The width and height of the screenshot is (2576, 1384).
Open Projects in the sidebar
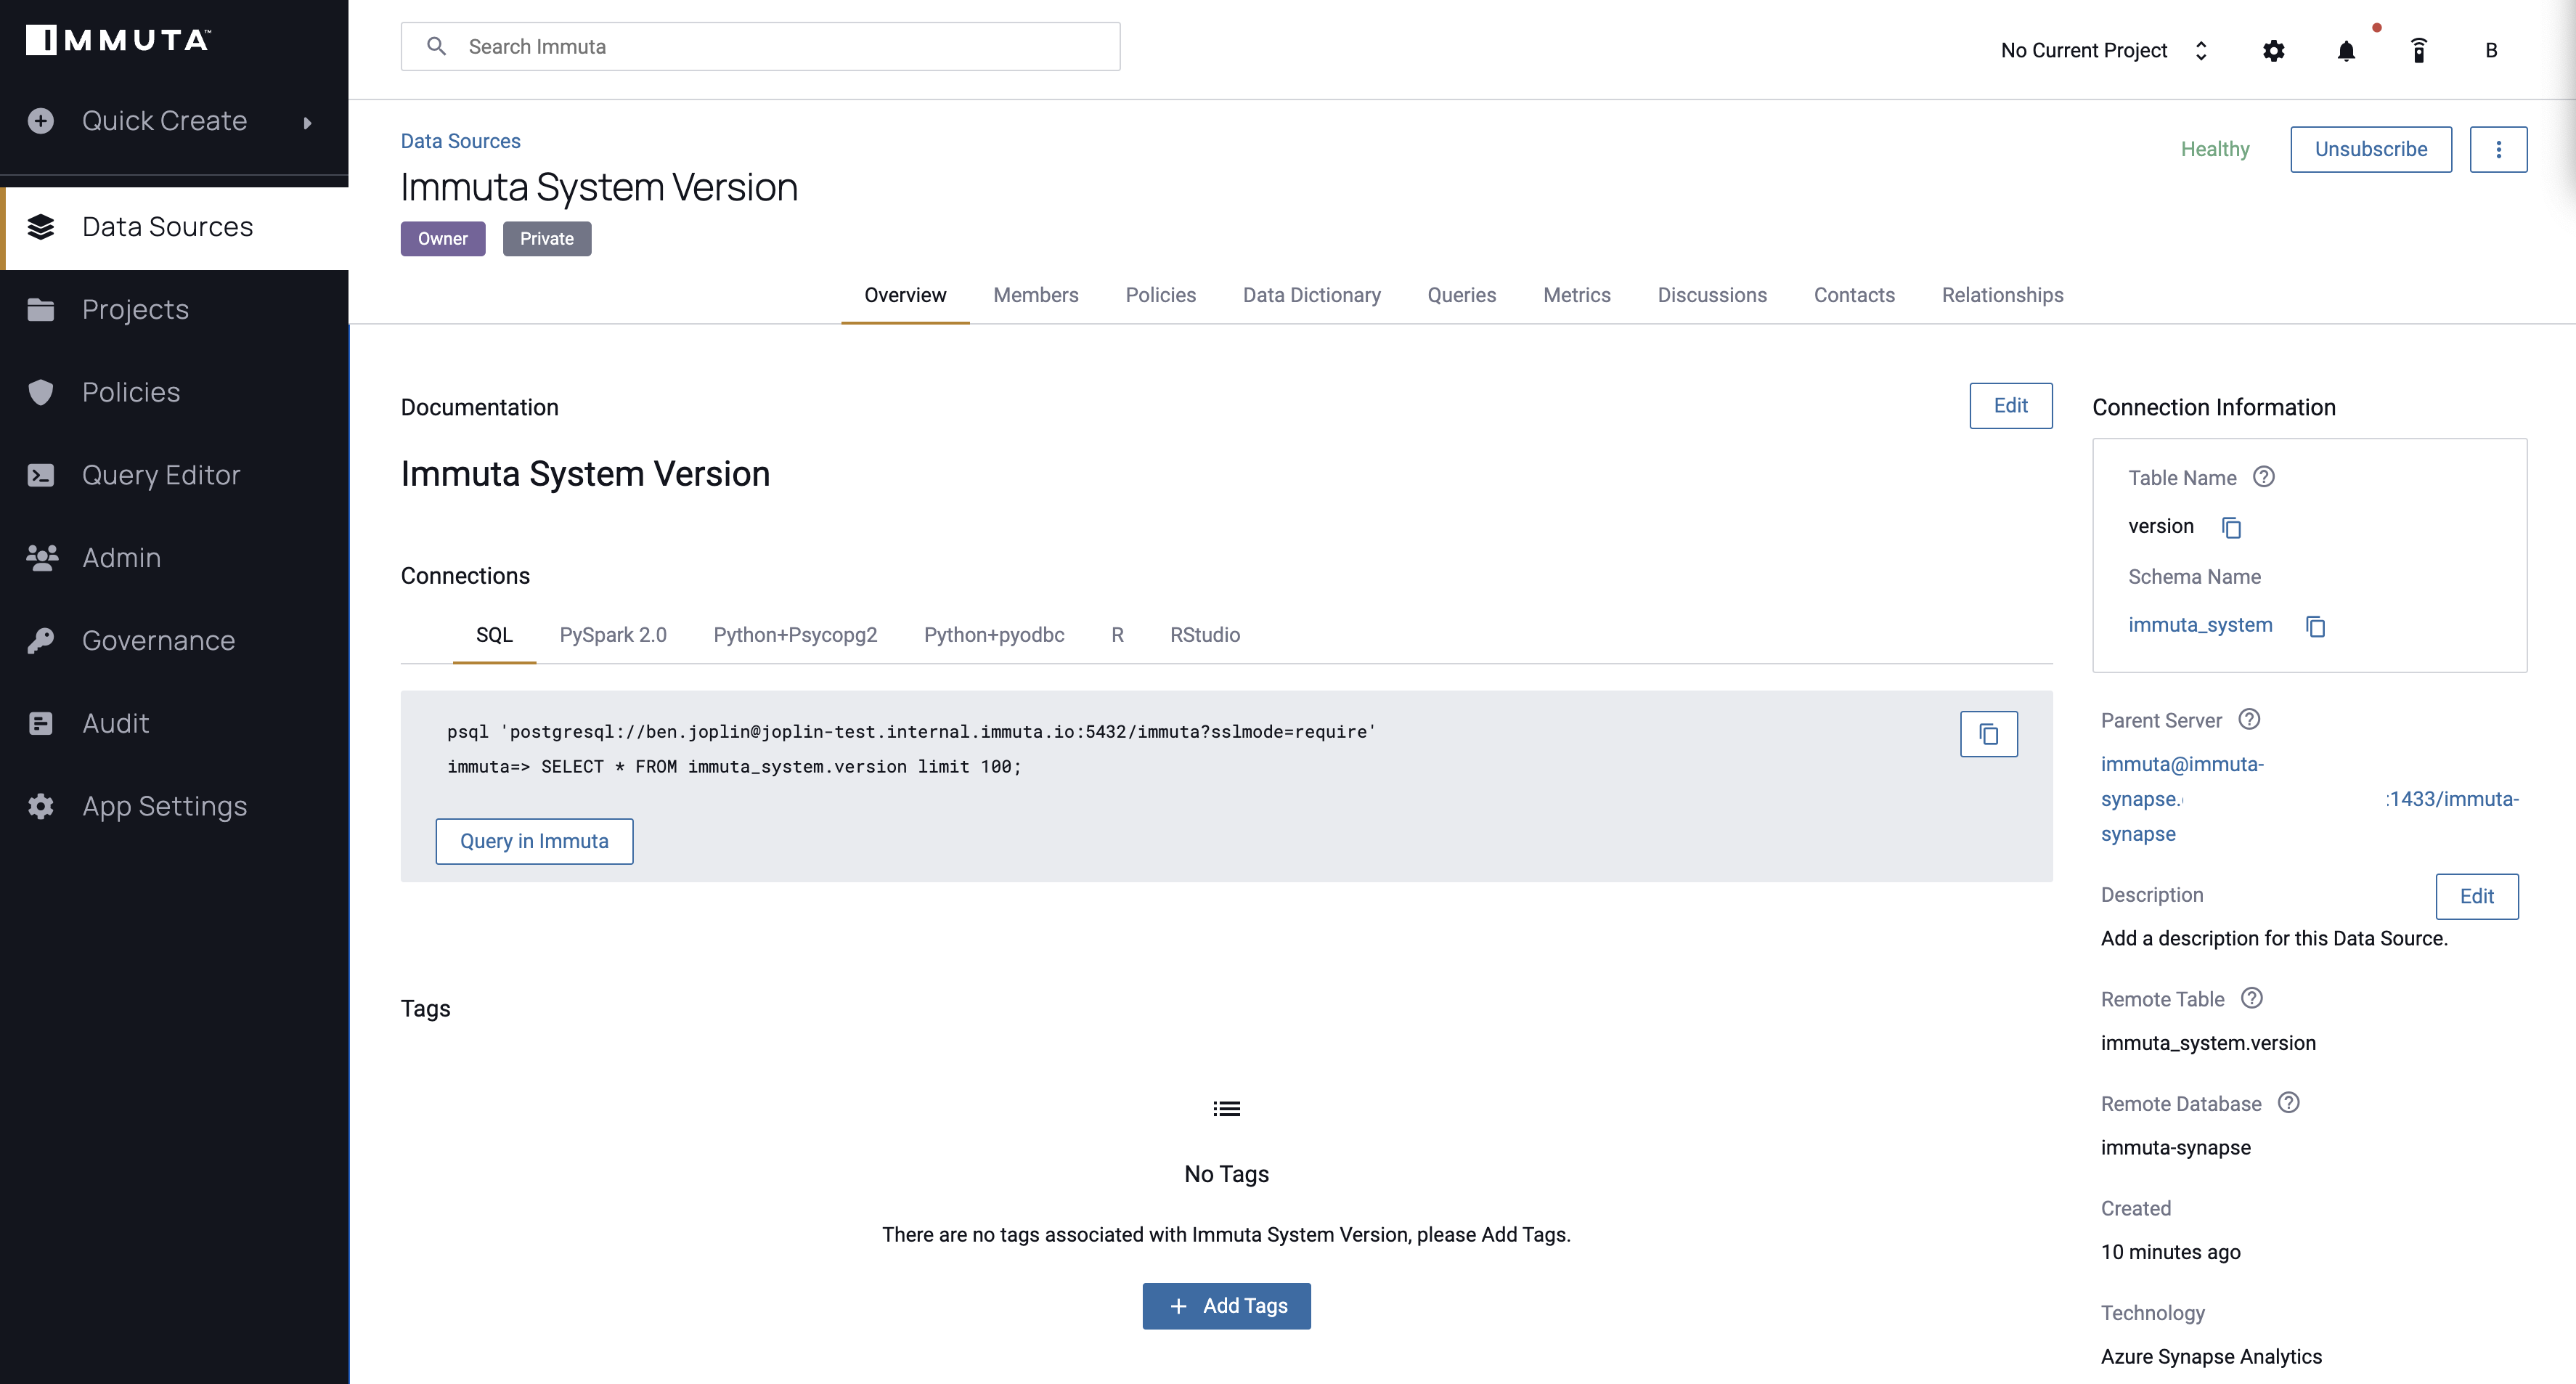point(175,310)
